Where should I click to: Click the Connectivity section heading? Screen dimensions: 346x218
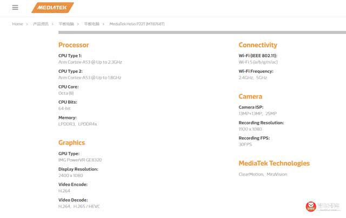point(258,45)
